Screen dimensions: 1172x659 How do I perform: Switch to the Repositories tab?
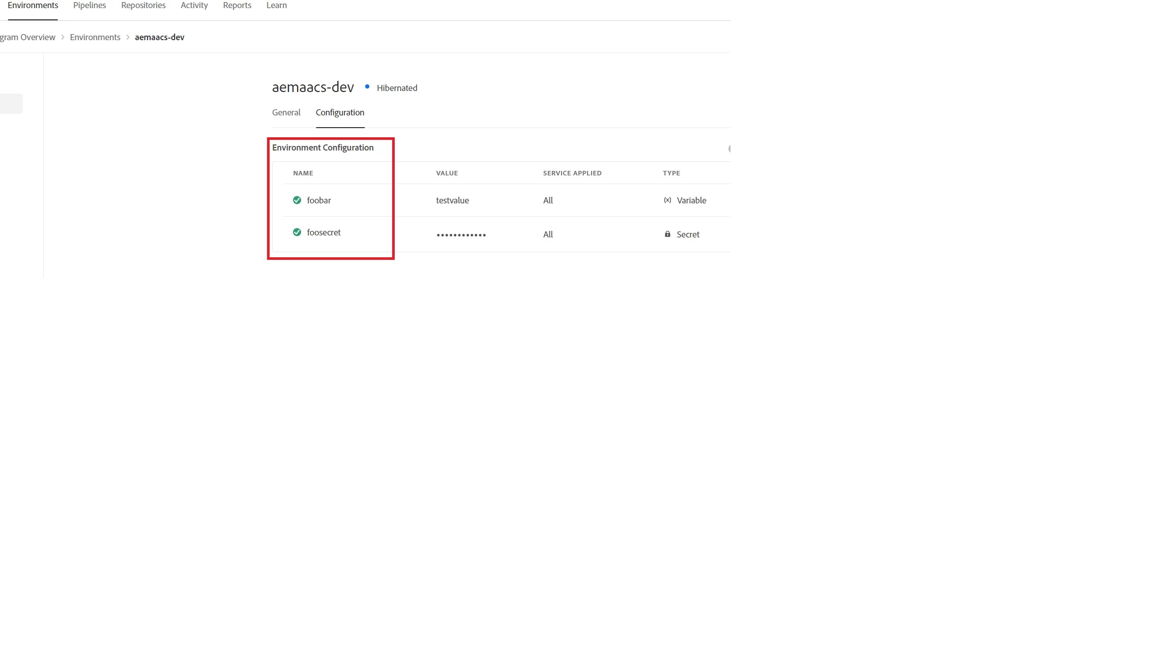(x=143, y=6)
